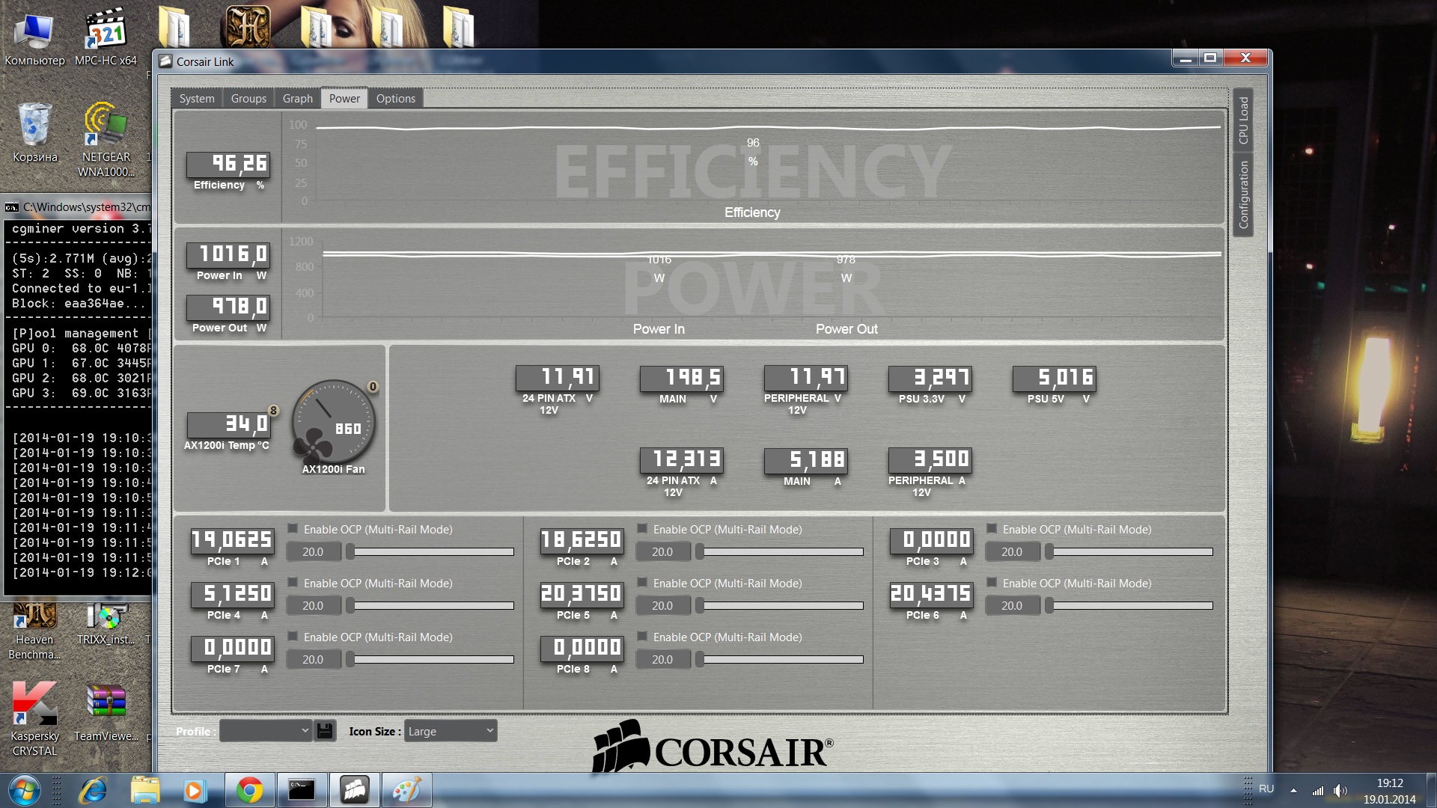Image resolution: width=1437 pixels, height=808 pixels.
Task: Enable OCP checkbox for PCIe 1
Action: pyautogui.click(x=293, y=529)
